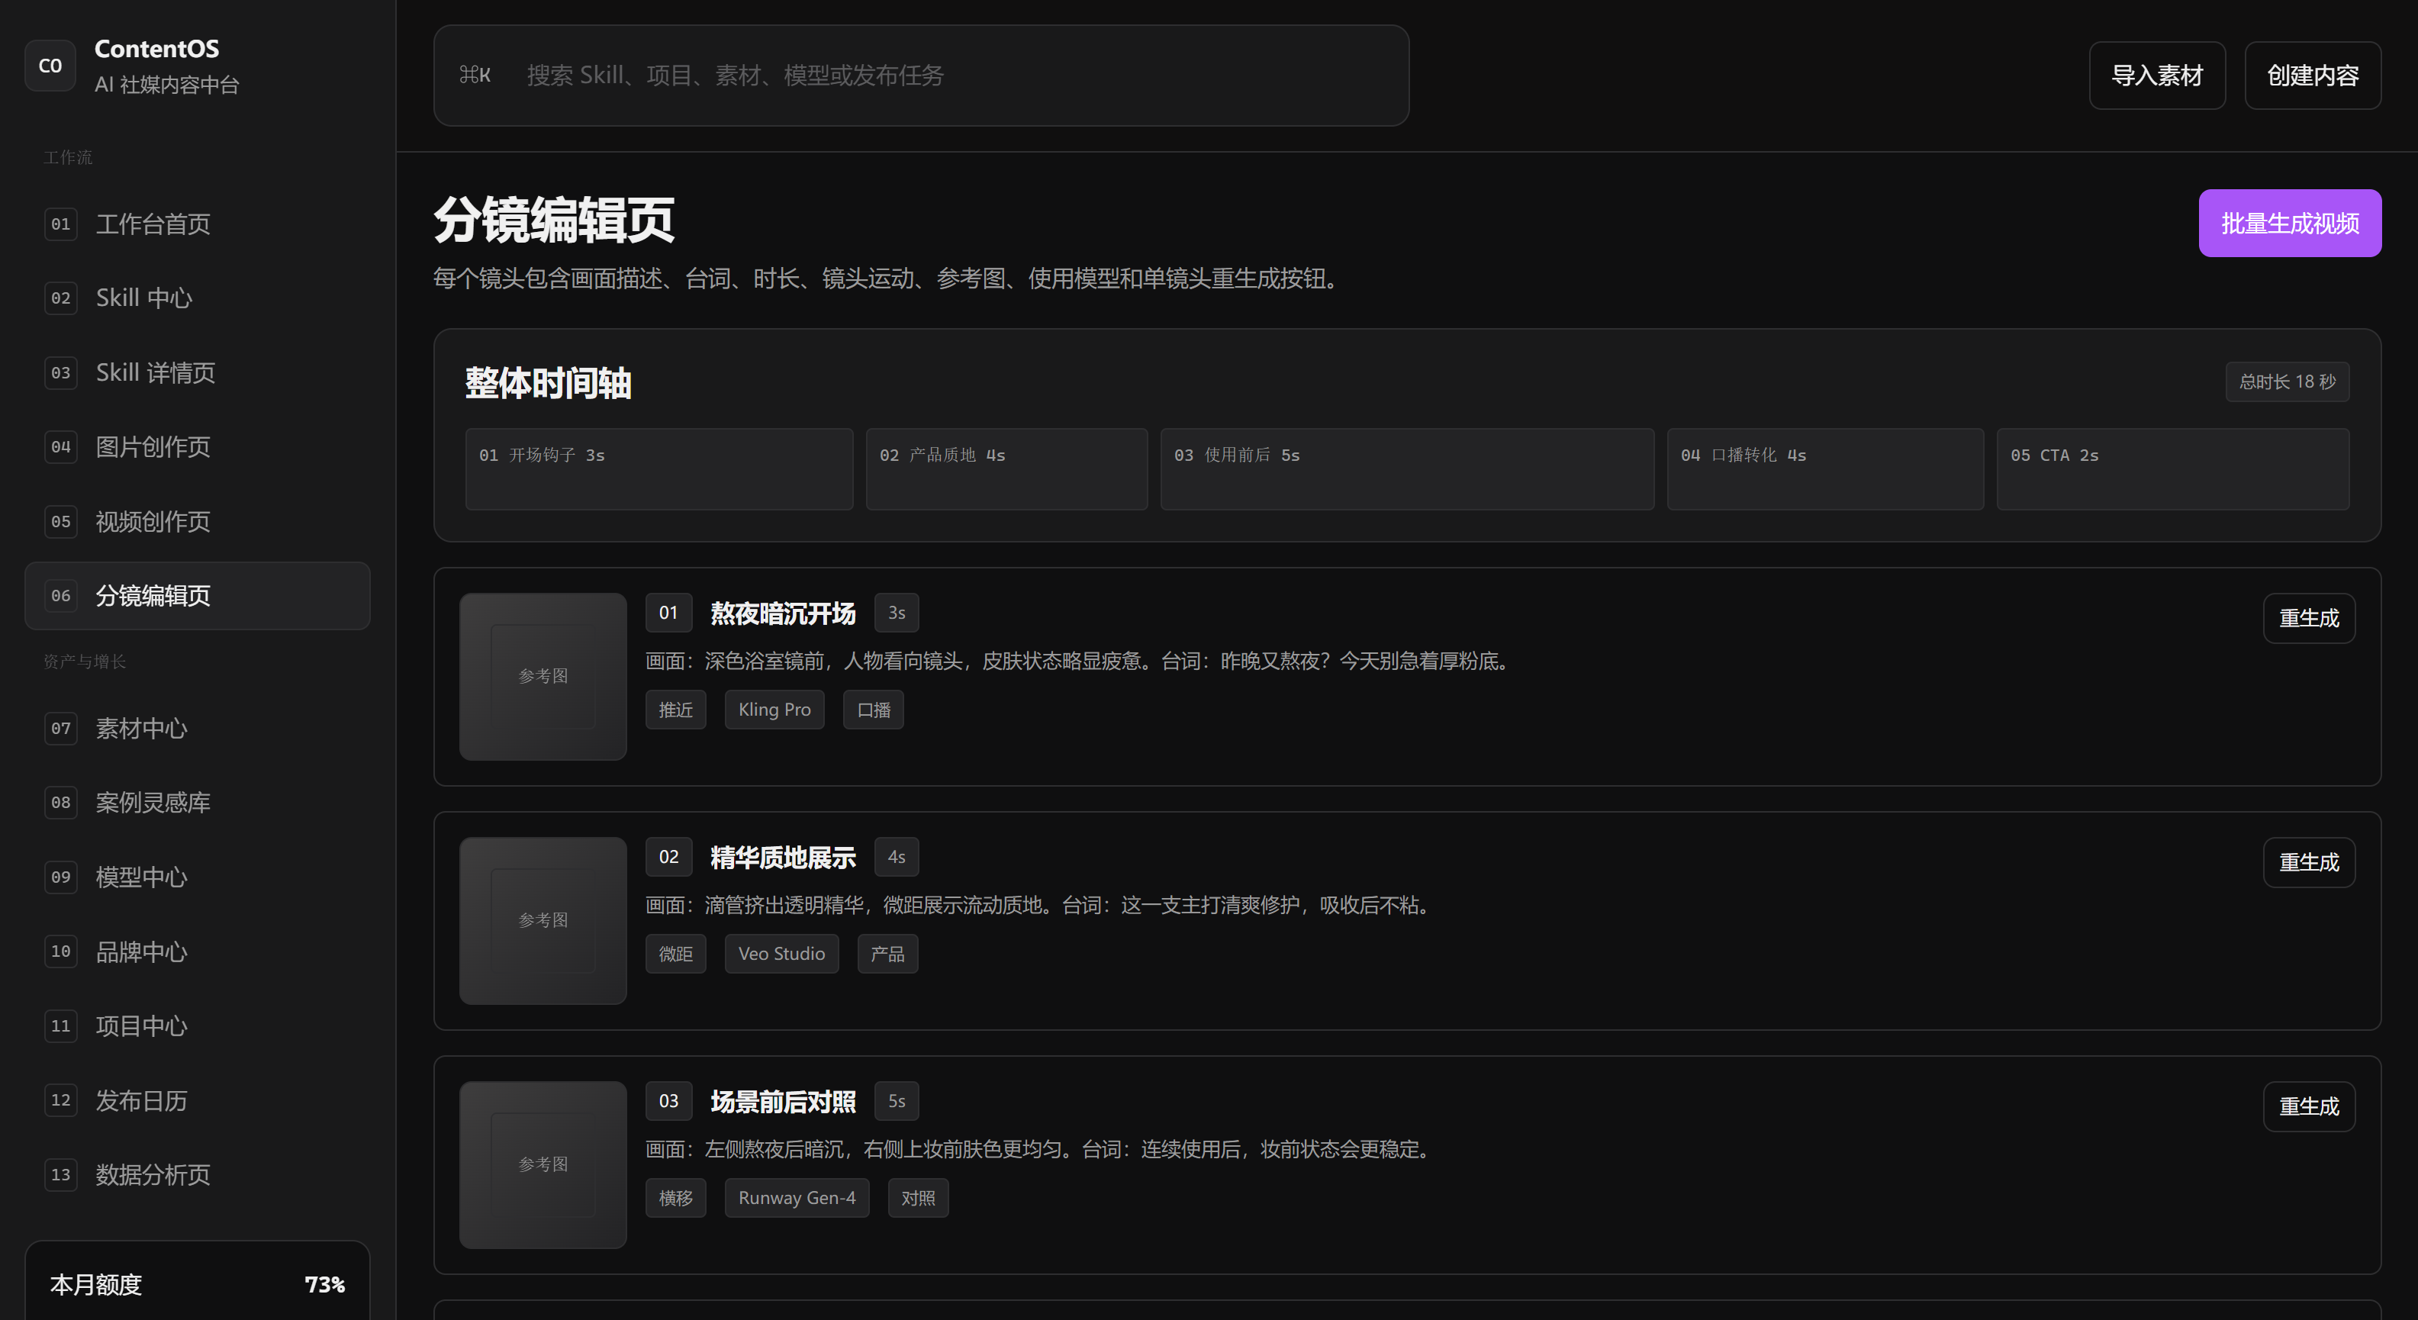2418x1320 pixels.
Task: Click the Runway Gen-4 model tag
Action: tap(797, 1198)
